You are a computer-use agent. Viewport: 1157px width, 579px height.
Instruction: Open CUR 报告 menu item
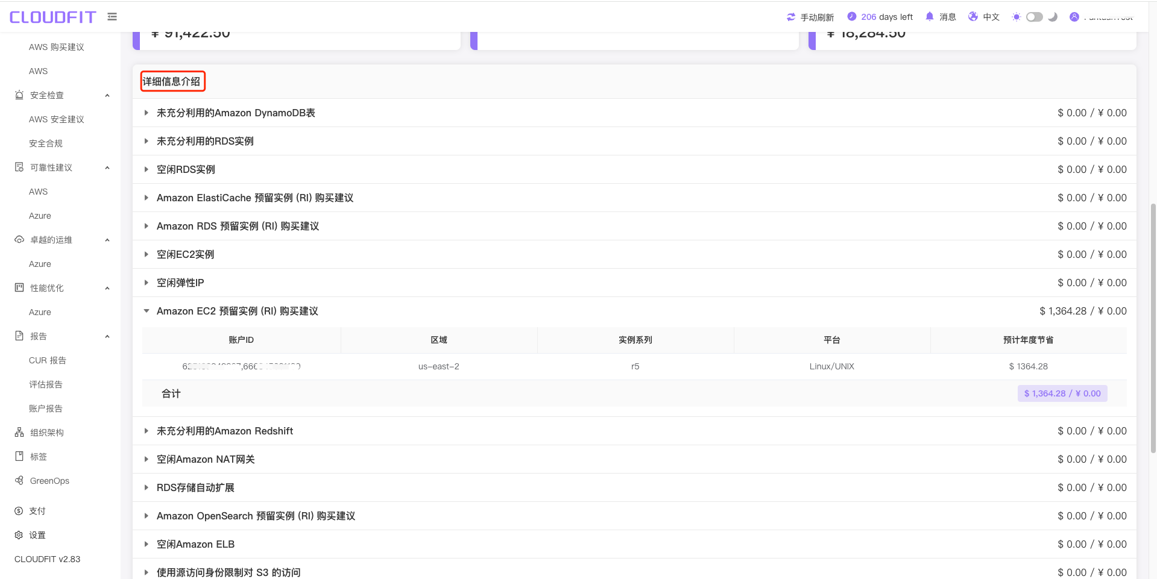click(x=48, y=360)
